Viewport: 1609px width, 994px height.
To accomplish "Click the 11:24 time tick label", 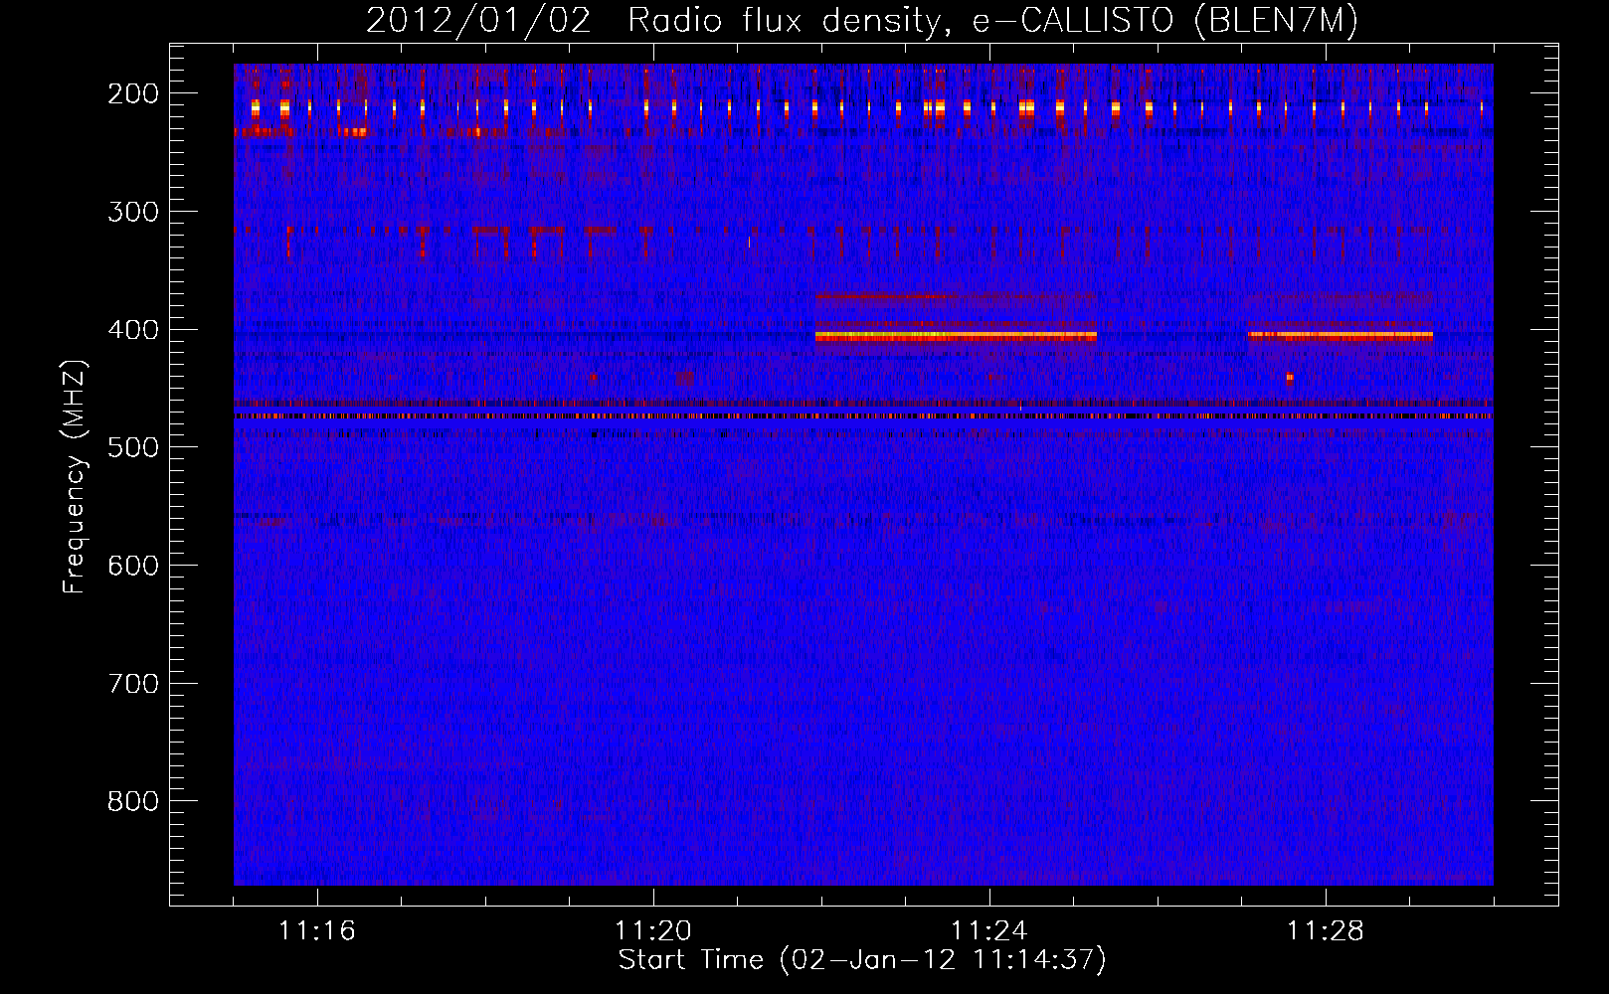I will pyautogui.click(x=989, y=931).
